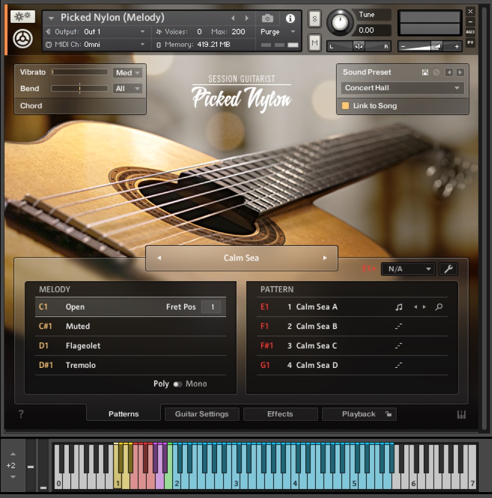Shift keyboard octave down with the arrow

[13, 477]
